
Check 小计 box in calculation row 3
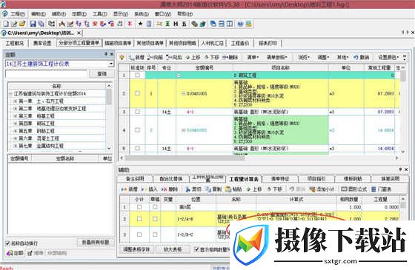tap(139, 234)
